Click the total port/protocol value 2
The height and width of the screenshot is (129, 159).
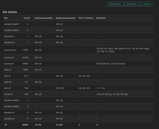click(x=79, y=125)
